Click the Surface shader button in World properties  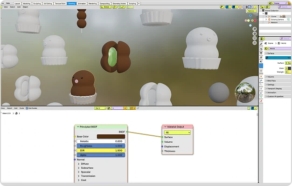click(x=288, y=63)
